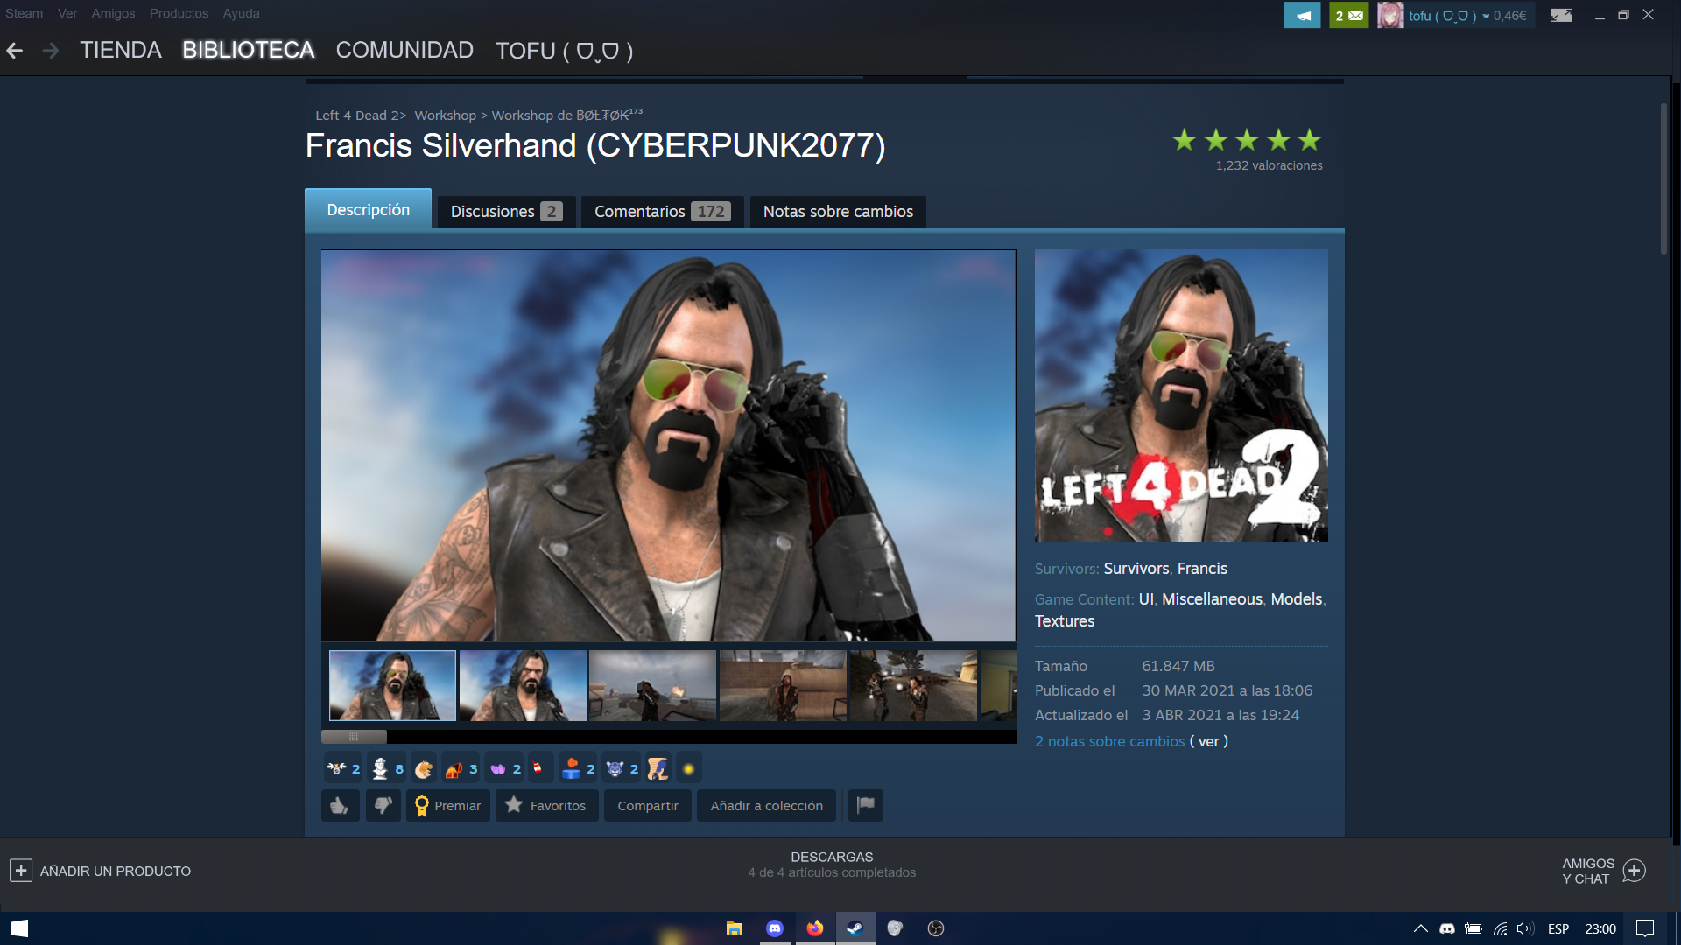Open the 2 notas sobre cambios link
This screenshot has height=945, width=1681.
tap(1109, 741)
